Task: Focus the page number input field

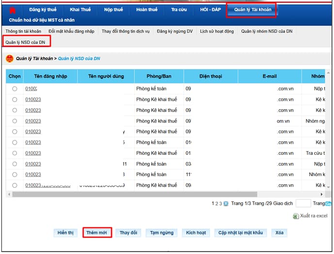Action: coord(303,203)
